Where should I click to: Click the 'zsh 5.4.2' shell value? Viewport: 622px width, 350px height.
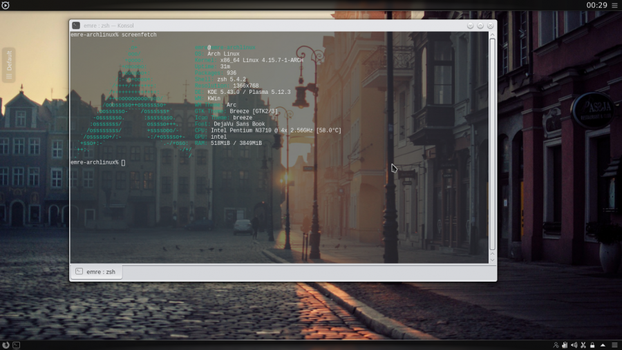click(x=232, y=79)
